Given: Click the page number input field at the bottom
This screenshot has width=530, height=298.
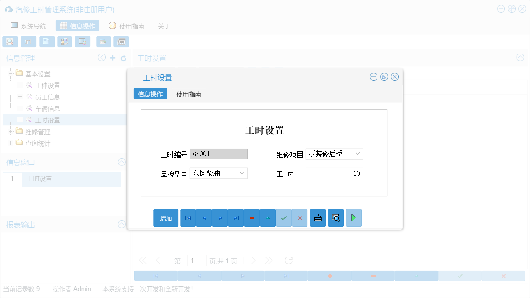Looking at the screenshot, I should (197, 260).
